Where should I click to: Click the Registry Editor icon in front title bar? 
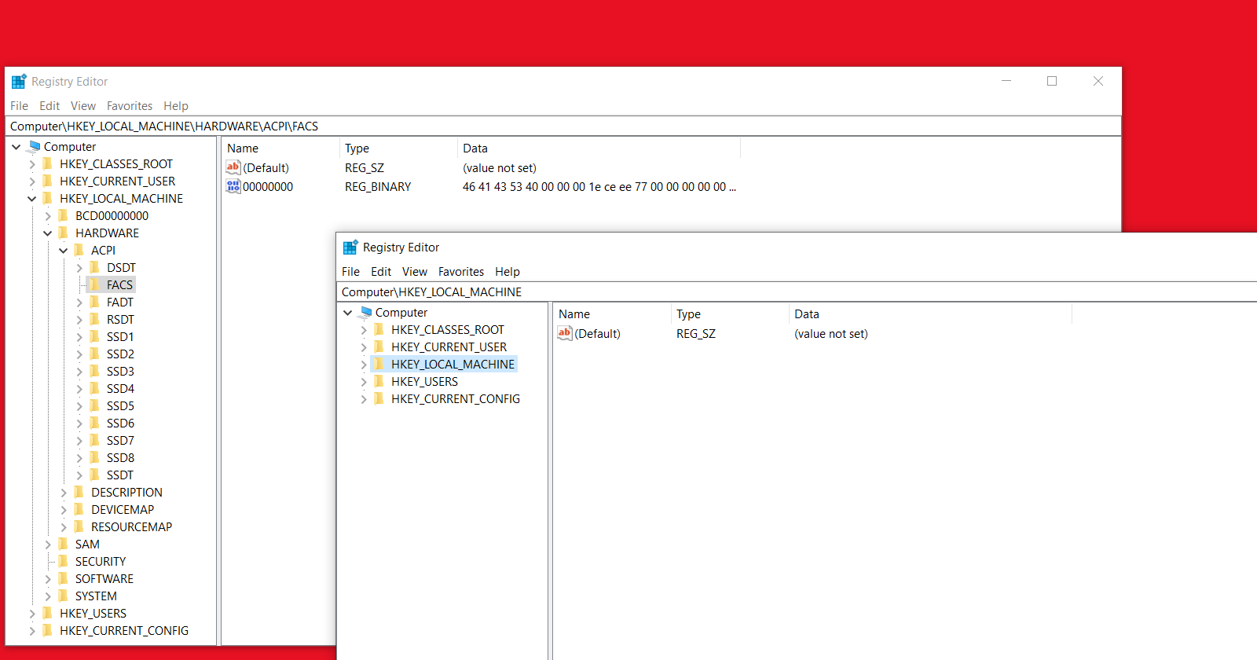click(350, 247)
